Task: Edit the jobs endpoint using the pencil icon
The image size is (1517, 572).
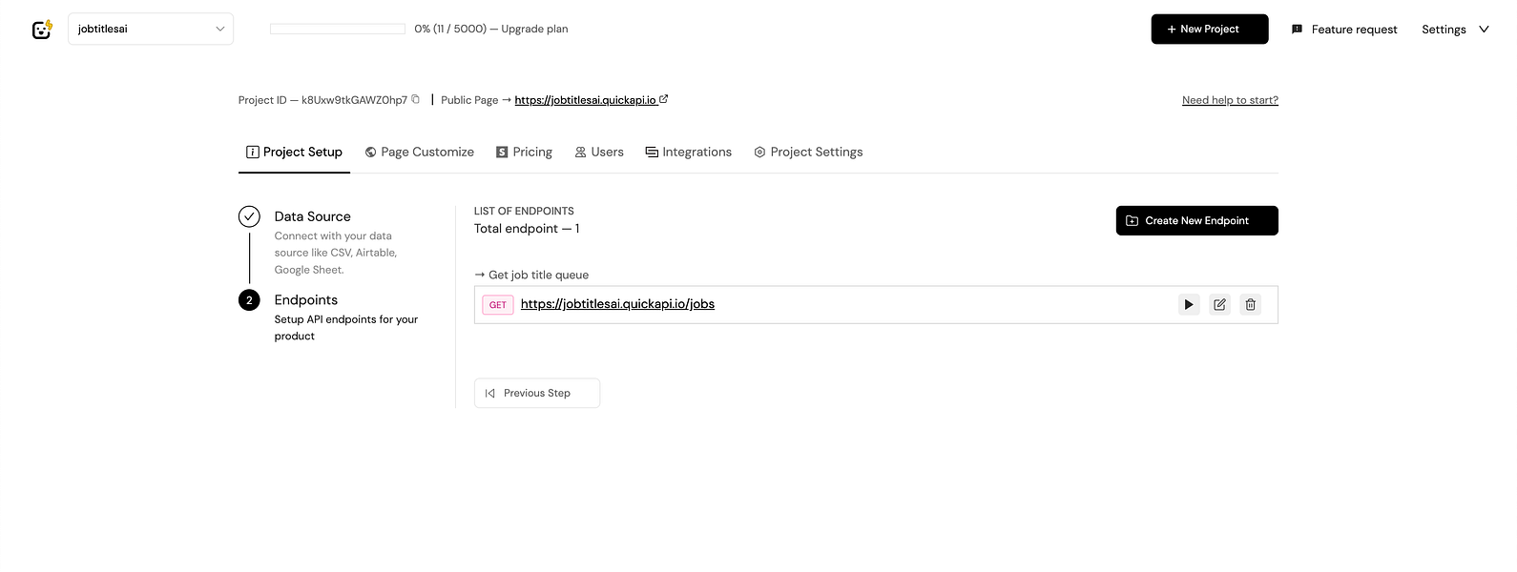Action: click(1219, 304)
